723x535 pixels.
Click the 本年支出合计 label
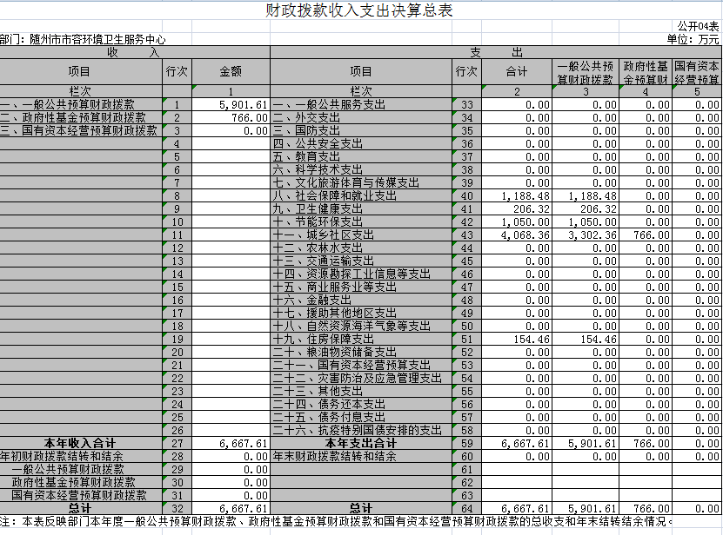(361, 444)
